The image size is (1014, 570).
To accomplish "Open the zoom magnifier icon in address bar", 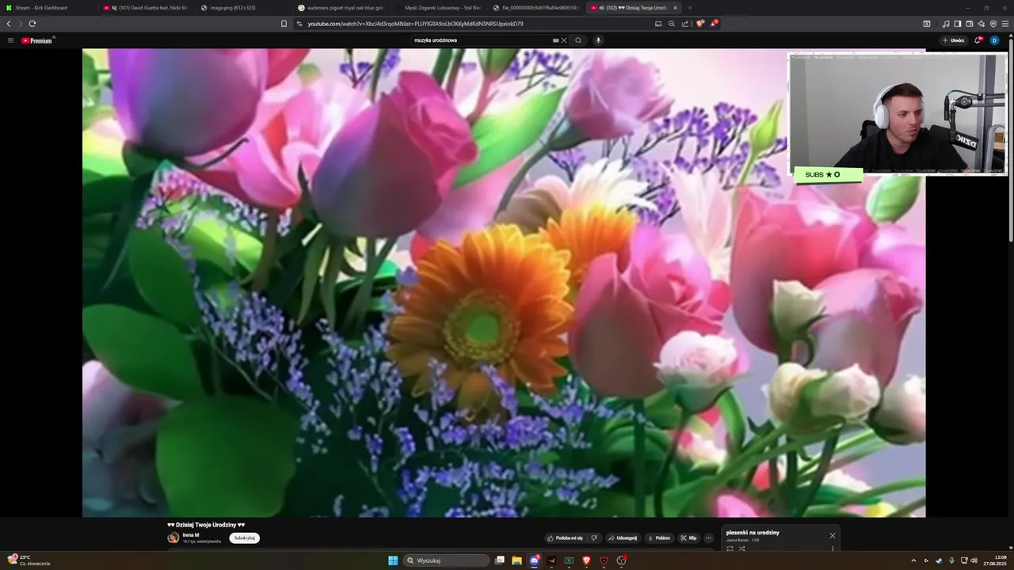I will tap(671, 24).
